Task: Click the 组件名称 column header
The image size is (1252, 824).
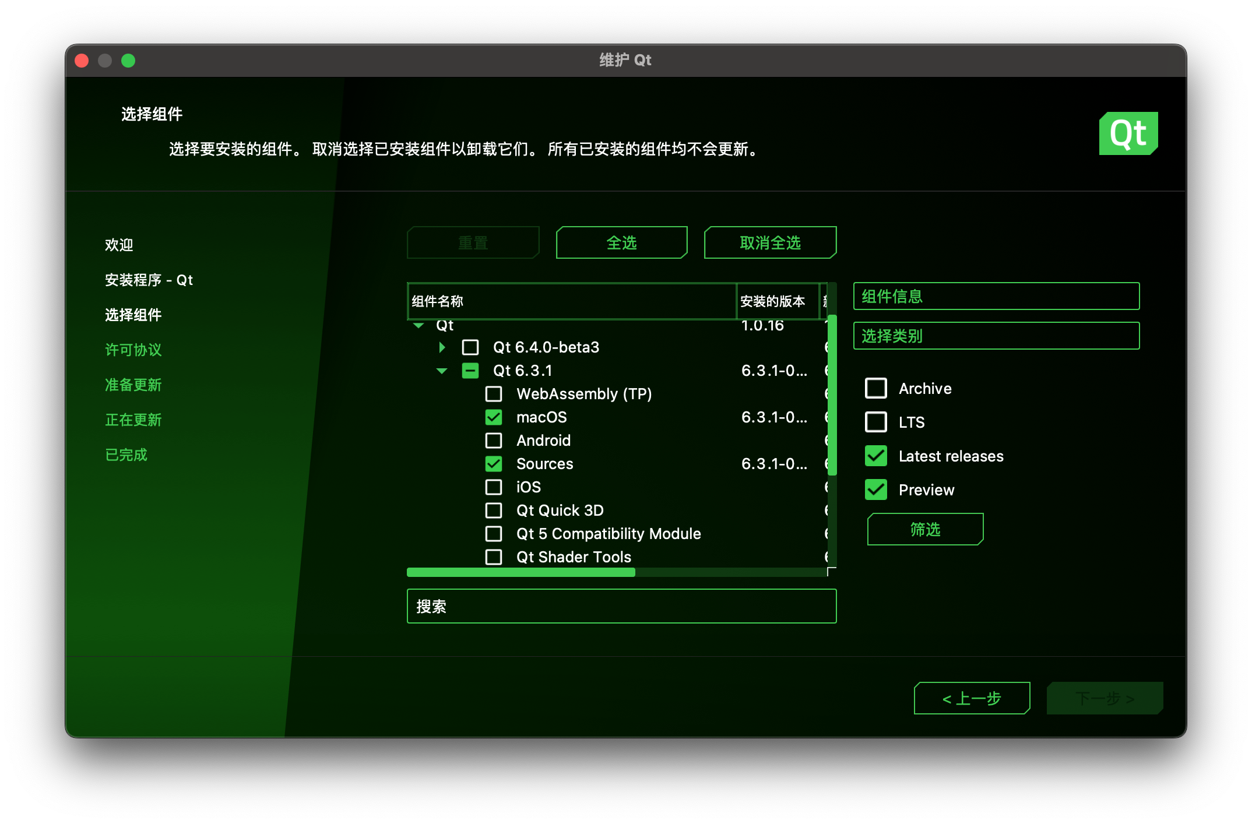Action: (x=572, y=301)
